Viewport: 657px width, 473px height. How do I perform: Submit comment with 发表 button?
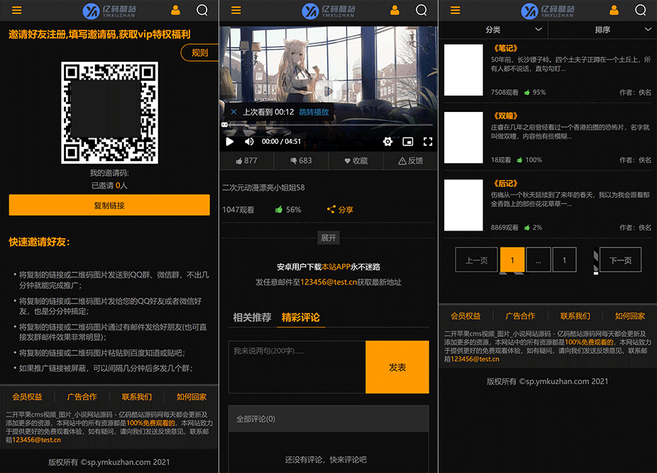pos(397,367)
